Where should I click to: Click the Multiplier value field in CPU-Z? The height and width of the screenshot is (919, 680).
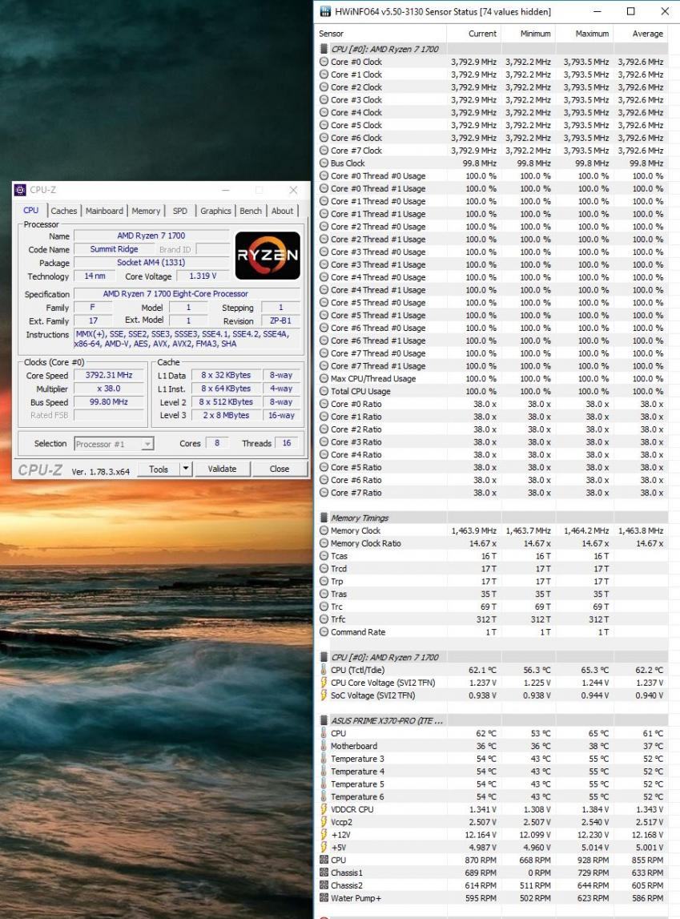(x=109, y=389)
